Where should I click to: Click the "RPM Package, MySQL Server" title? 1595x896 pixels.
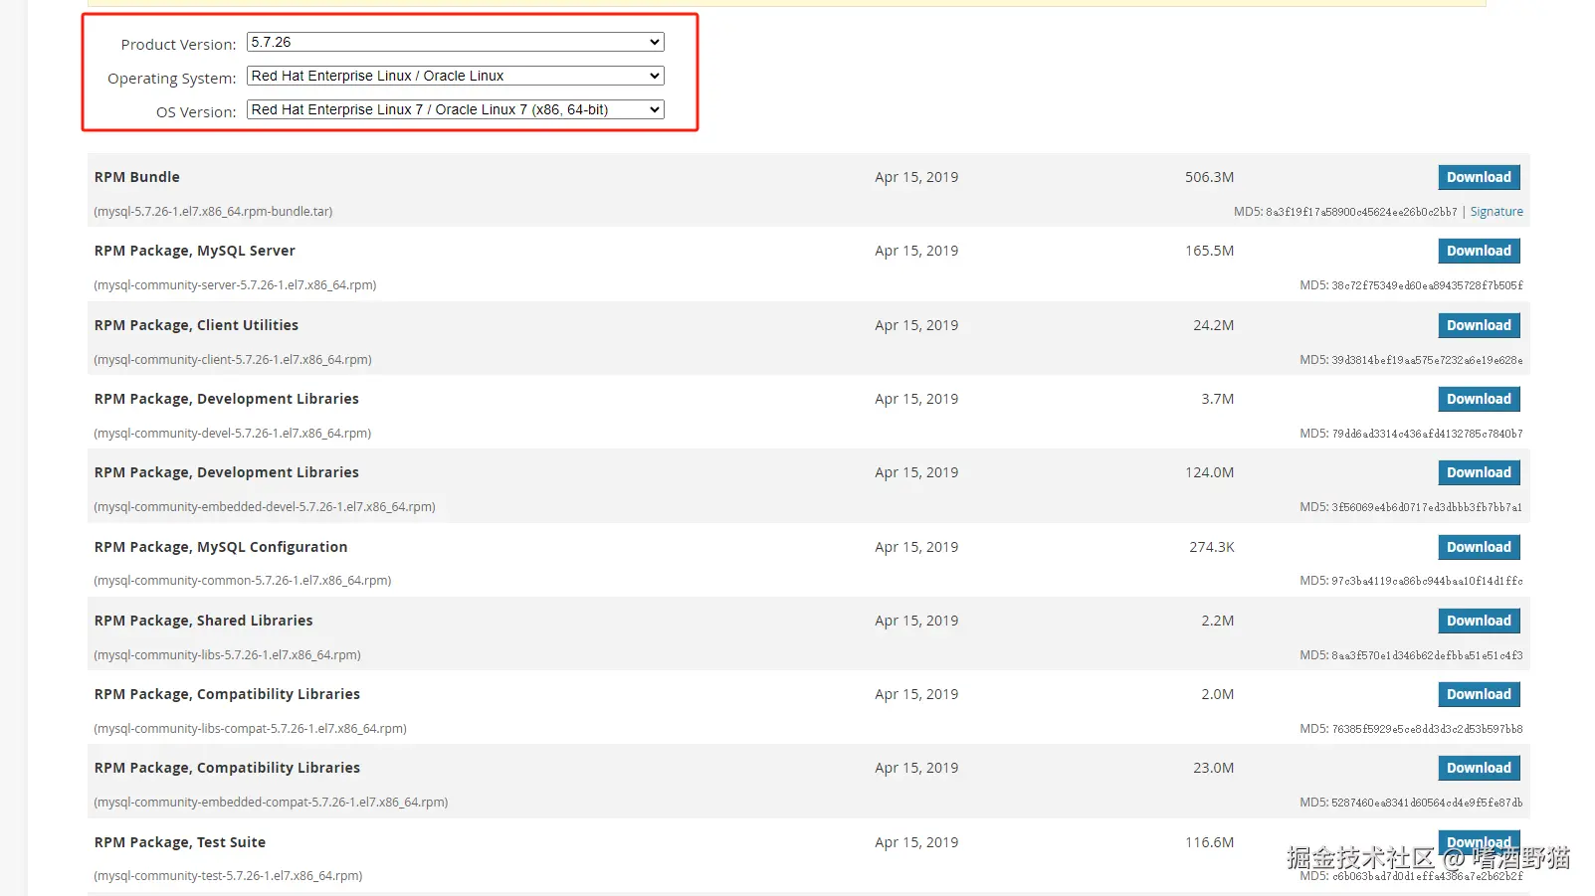195,251
